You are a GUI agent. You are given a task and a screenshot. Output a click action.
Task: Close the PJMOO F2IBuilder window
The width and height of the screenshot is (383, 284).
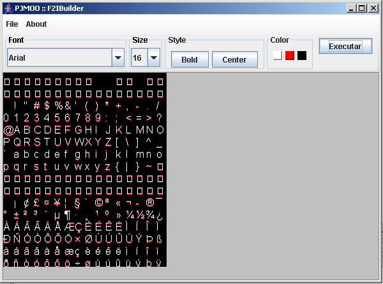tap(373, 8)
